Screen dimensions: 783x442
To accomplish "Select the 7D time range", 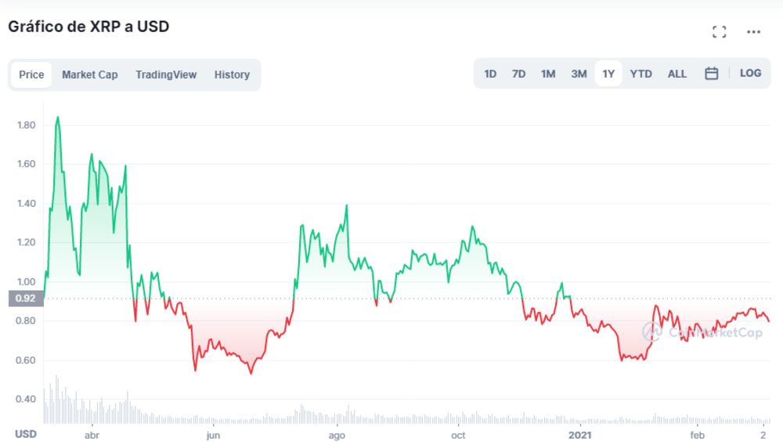I will click(519, 74).
